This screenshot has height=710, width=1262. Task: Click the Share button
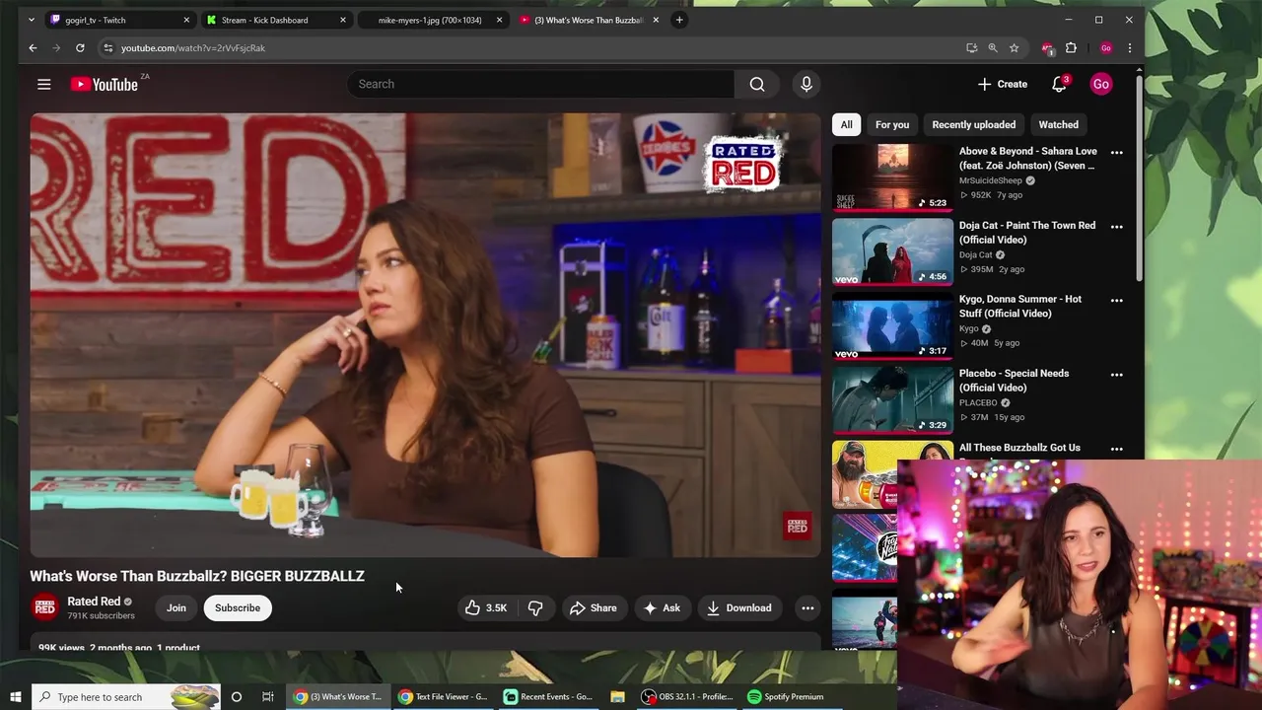click(x=594, y=607)
